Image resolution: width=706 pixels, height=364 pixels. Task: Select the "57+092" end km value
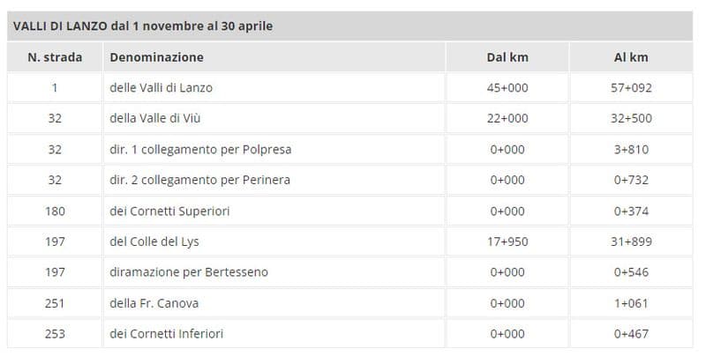pyautogui.click(x=631, y=88)
